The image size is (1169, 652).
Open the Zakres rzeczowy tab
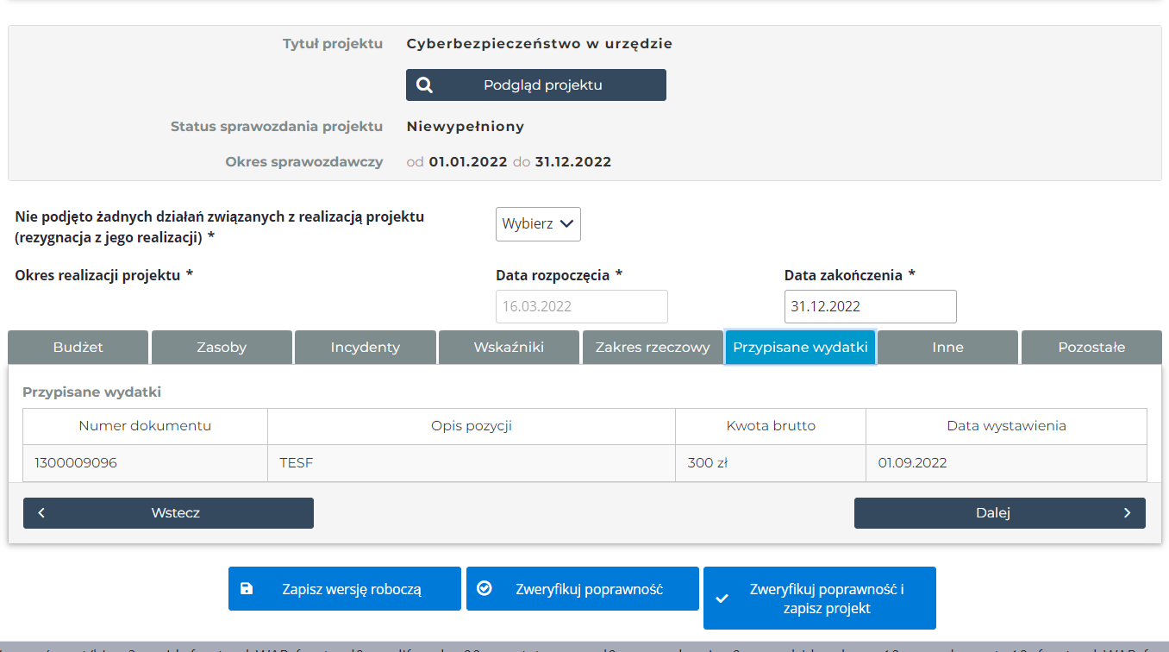click(653, 348)
